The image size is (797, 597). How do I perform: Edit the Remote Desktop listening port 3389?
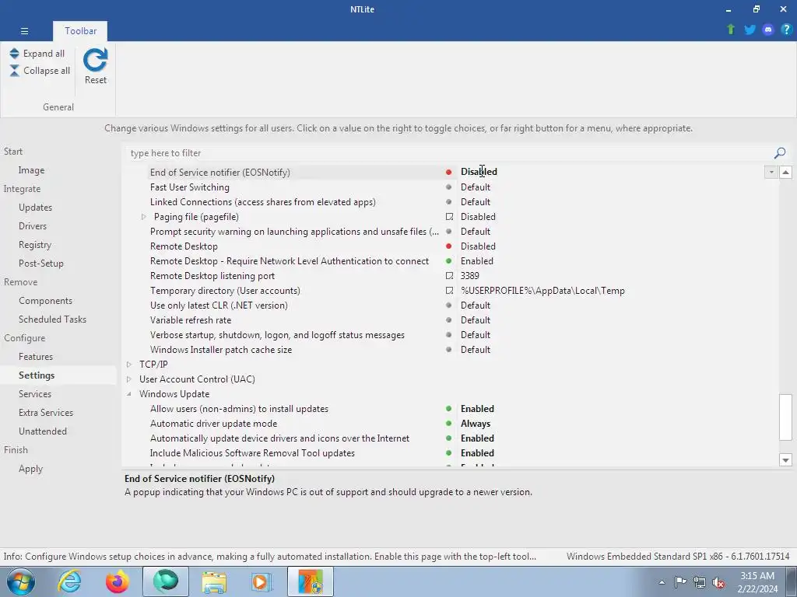pyautogui.click(x=469, y=276)
